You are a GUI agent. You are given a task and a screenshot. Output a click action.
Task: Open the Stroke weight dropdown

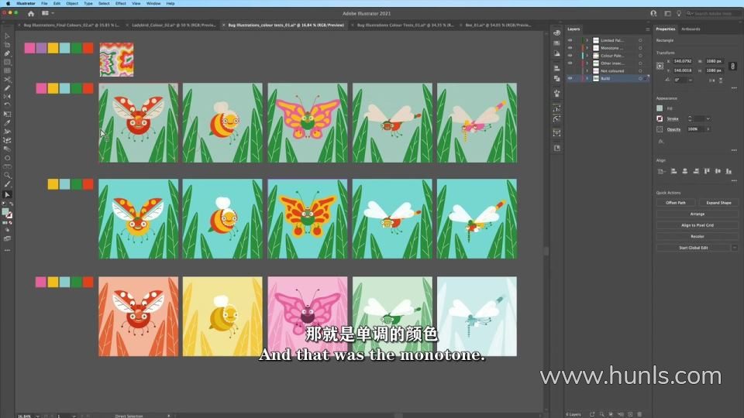coord(708,118)
